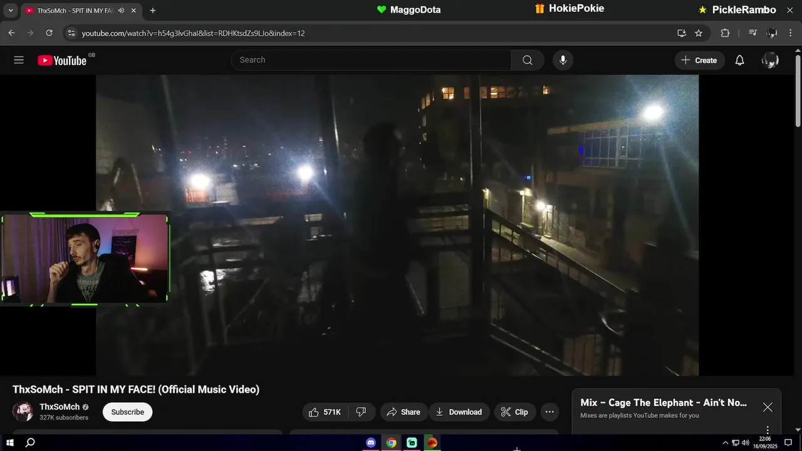Open the teal app icon beside Chrome in taskbar
The width and height of the screenshot is (802, 451).
tap(412, 443)
